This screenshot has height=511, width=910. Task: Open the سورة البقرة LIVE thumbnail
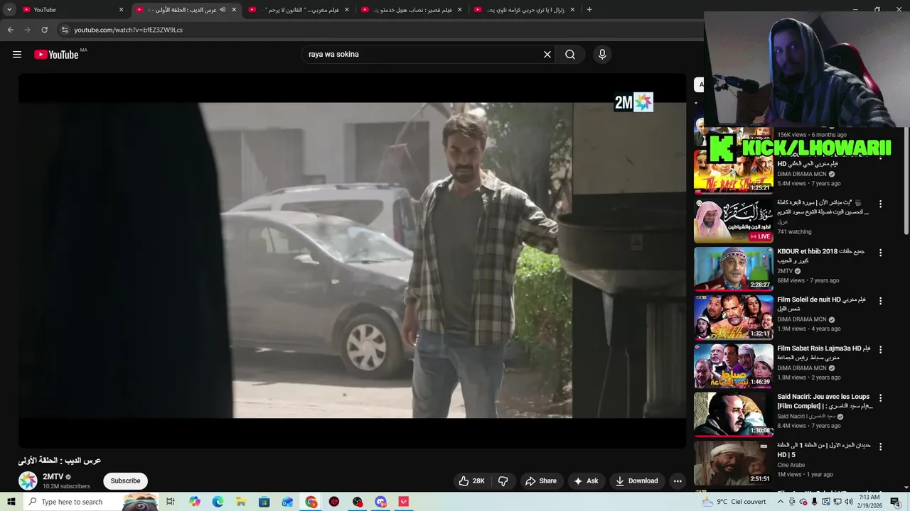click(x=734, y=221)
